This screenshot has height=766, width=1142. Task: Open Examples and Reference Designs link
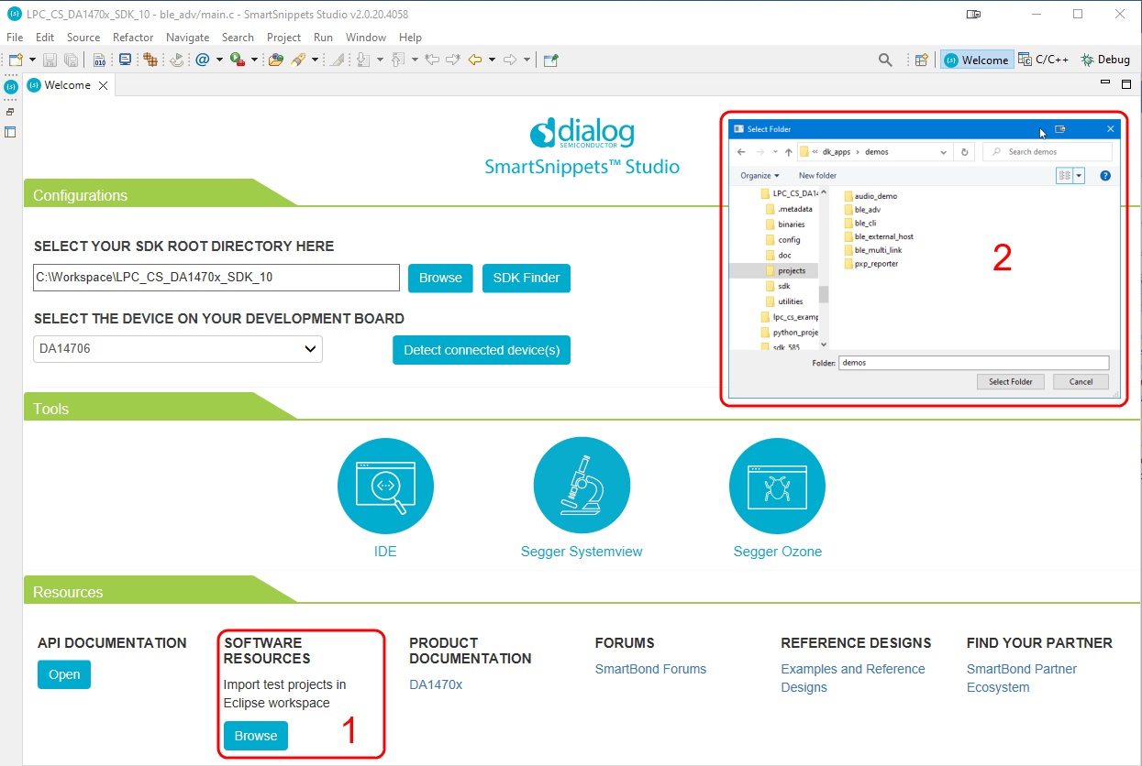(x=853, y=678)
